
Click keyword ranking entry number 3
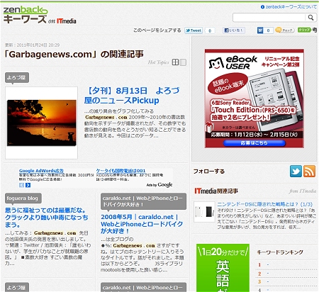coord(268,282)
